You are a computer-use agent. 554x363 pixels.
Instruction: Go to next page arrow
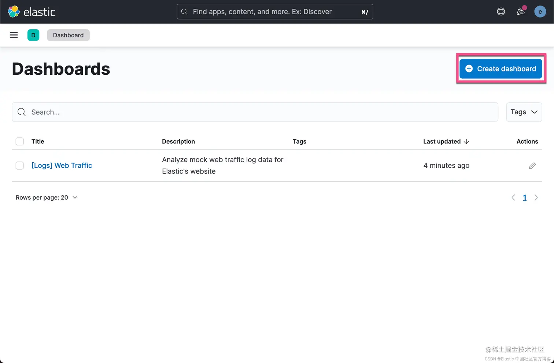pos(536,198)
